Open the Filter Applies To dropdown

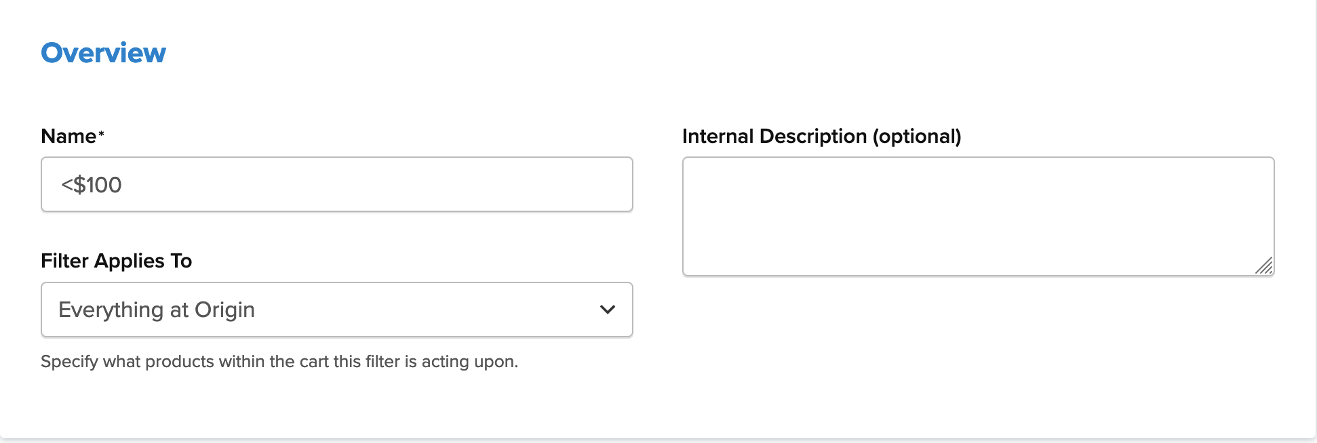click(336, 310)
